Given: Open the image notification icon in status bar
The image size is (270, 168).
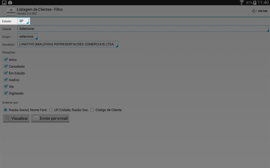Looking at the screenshot, I should click(x=4, y=2).
